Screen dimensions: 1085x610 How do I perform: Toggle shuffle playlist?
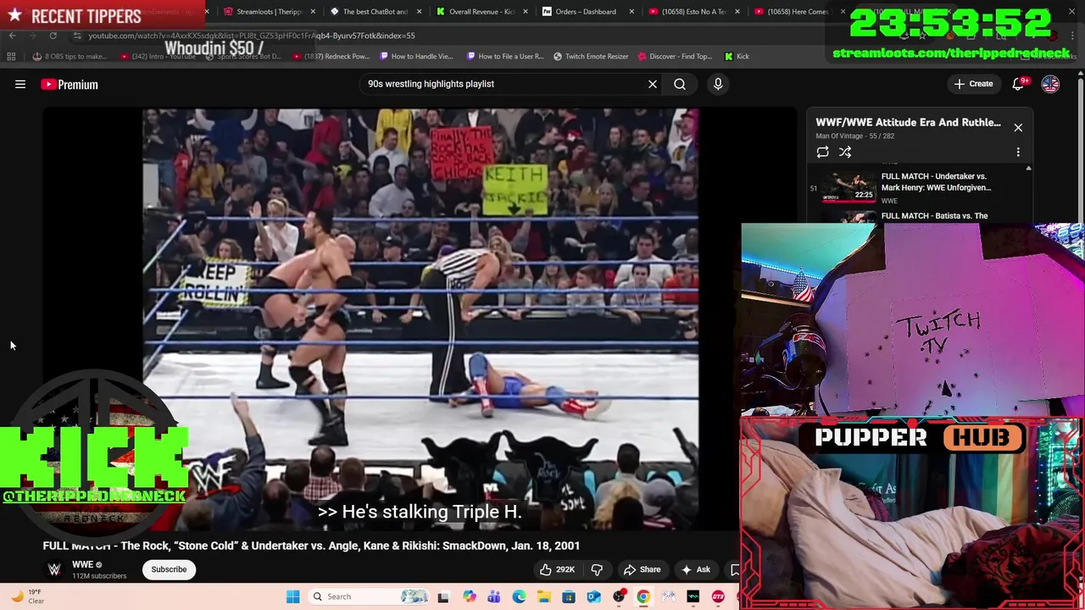845,152
